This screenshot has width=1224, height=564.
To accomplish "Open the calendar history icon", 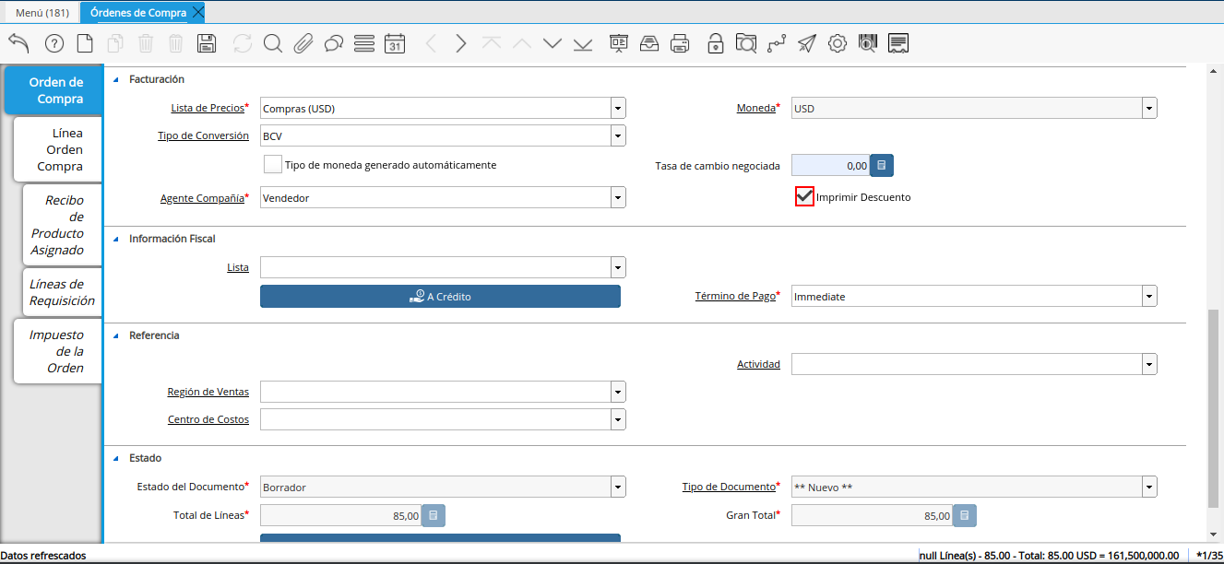I will pyautogui.click(x=395, y=43).
